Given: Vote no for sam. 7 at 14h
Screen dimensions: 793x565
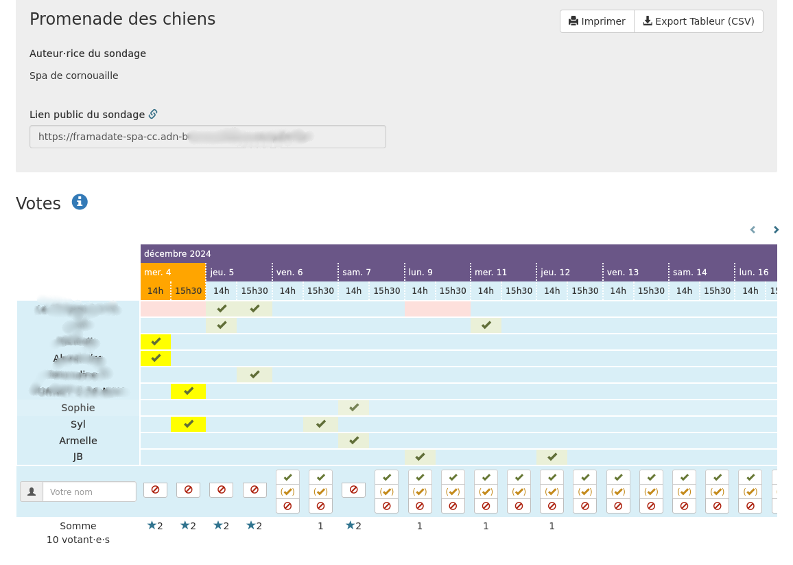Looking at the screenshot, I should pos(353,490).
